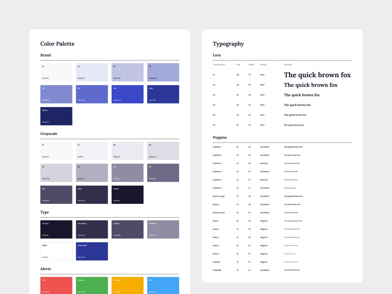Click the Subtitle 6 row label
This screenshot has height=294, width=392.
point(217,188)
